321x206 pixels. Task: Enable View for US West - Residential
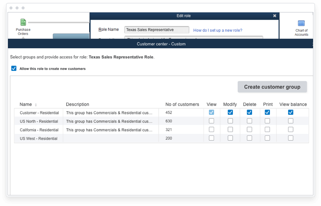tap(212, 138)
